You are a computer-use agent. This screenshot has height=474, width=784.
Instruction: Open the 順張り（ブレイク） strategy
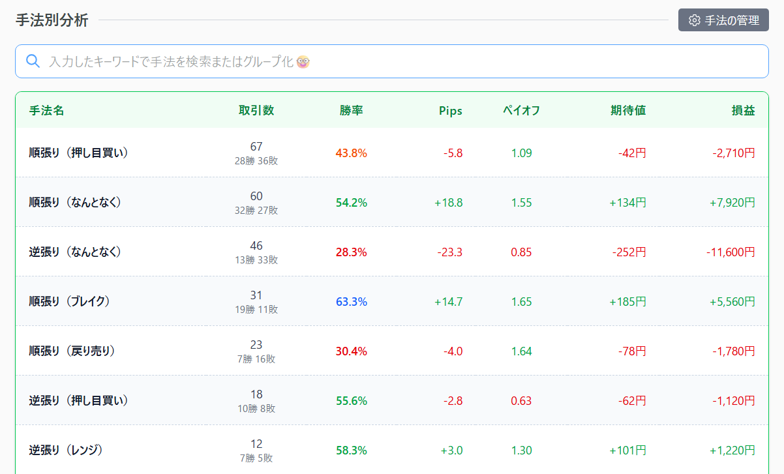point(70,301)
